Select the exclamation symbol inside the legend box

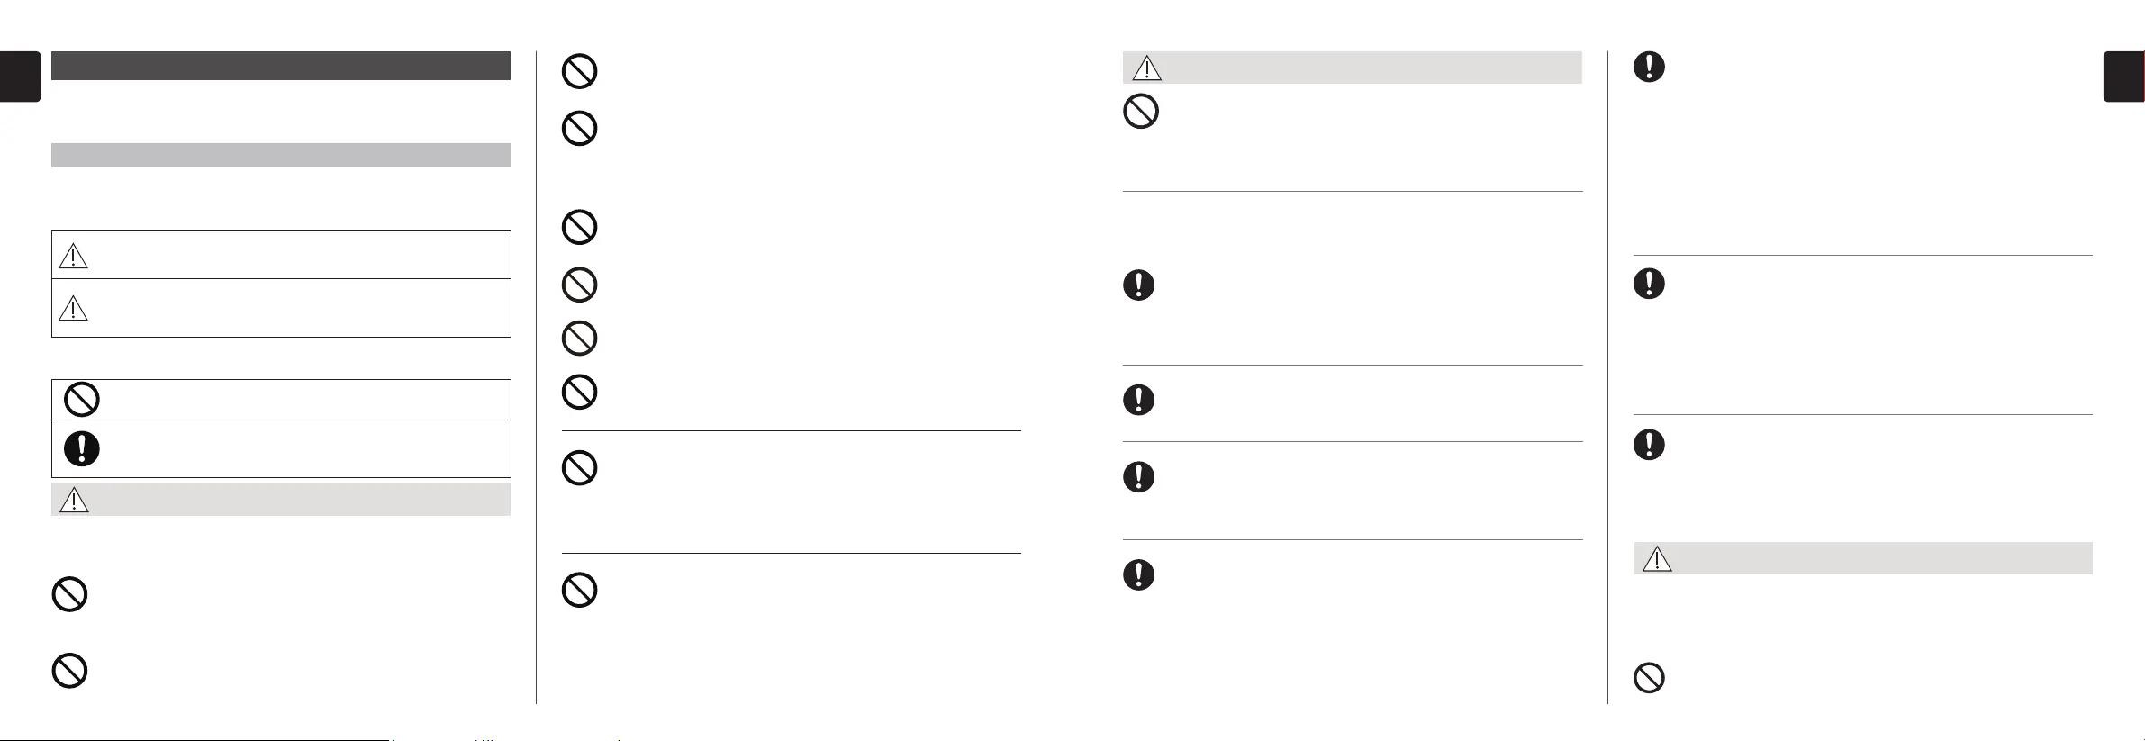(x=82, y=448)
